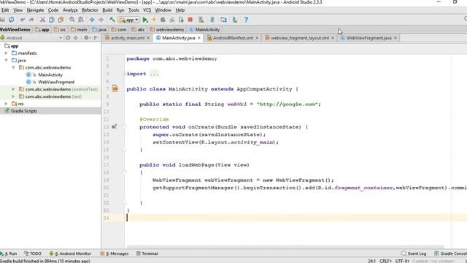Click the Forward navigation arrow
Screen dimensions: 467x263
pos(101,20)
